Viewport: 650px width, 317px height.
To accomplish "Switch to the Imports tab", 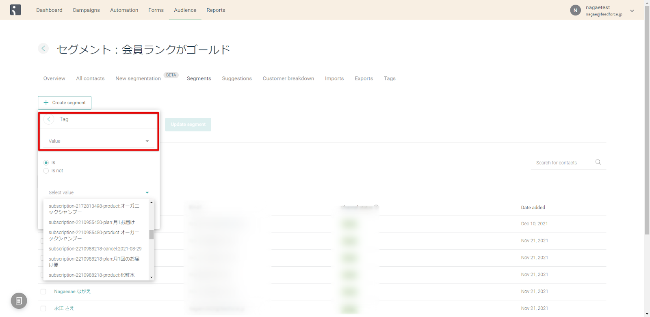I will [x=334, y=78].
